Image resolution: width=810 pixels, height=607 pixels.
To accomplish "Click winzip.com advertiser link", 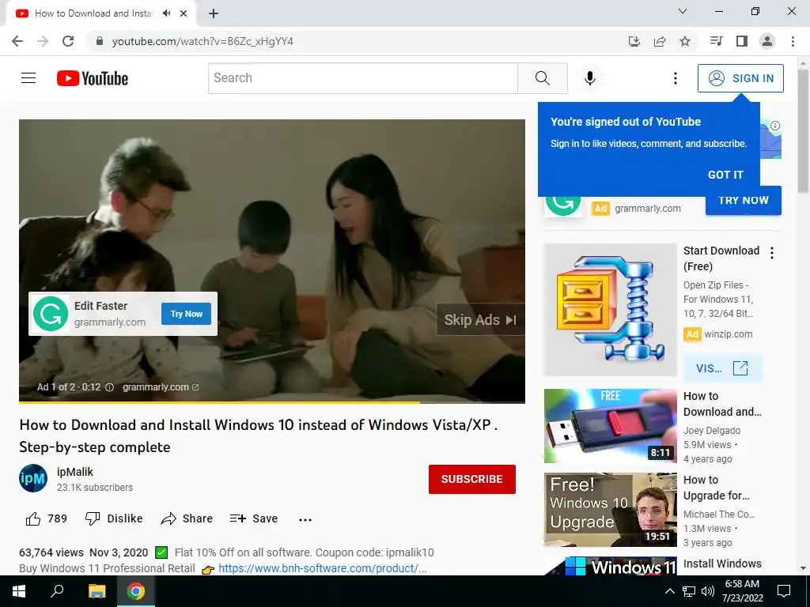I will 729,334.
